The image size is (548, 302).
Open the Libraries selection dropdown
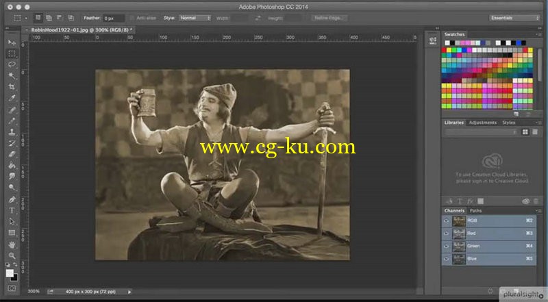pos(481,131)
